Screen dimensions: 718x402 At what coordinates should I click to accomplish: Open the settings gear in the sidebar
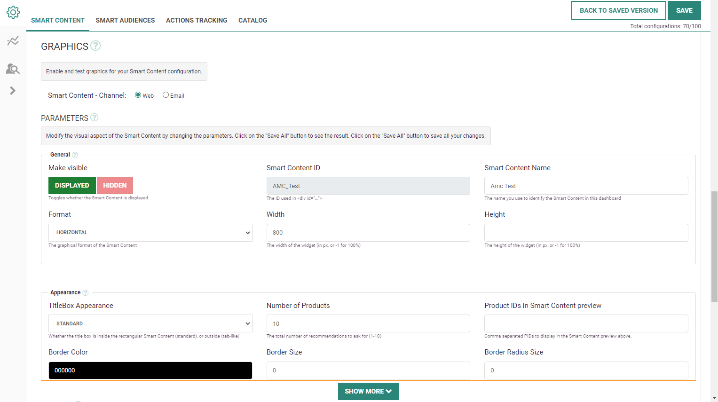13,12
